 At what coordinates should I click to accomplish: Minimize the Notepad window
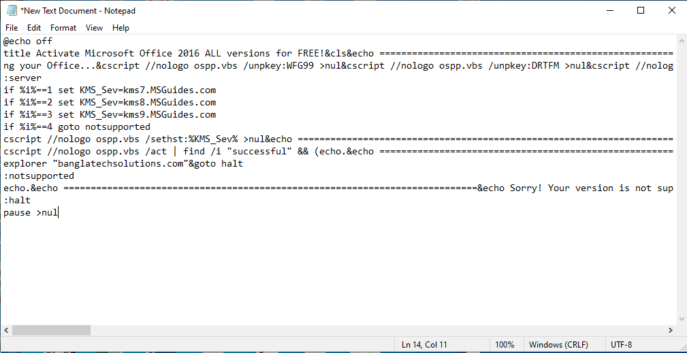click(609, 10)
